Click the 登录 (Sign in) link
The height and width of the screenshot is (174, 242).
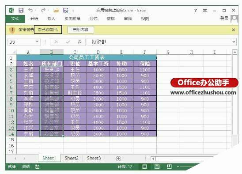[224, 19]
